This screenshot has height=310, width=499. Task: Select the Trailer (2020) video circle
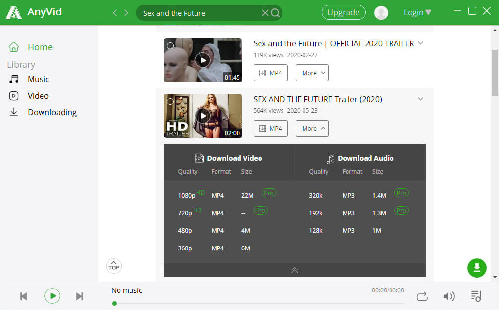(170, 102)
